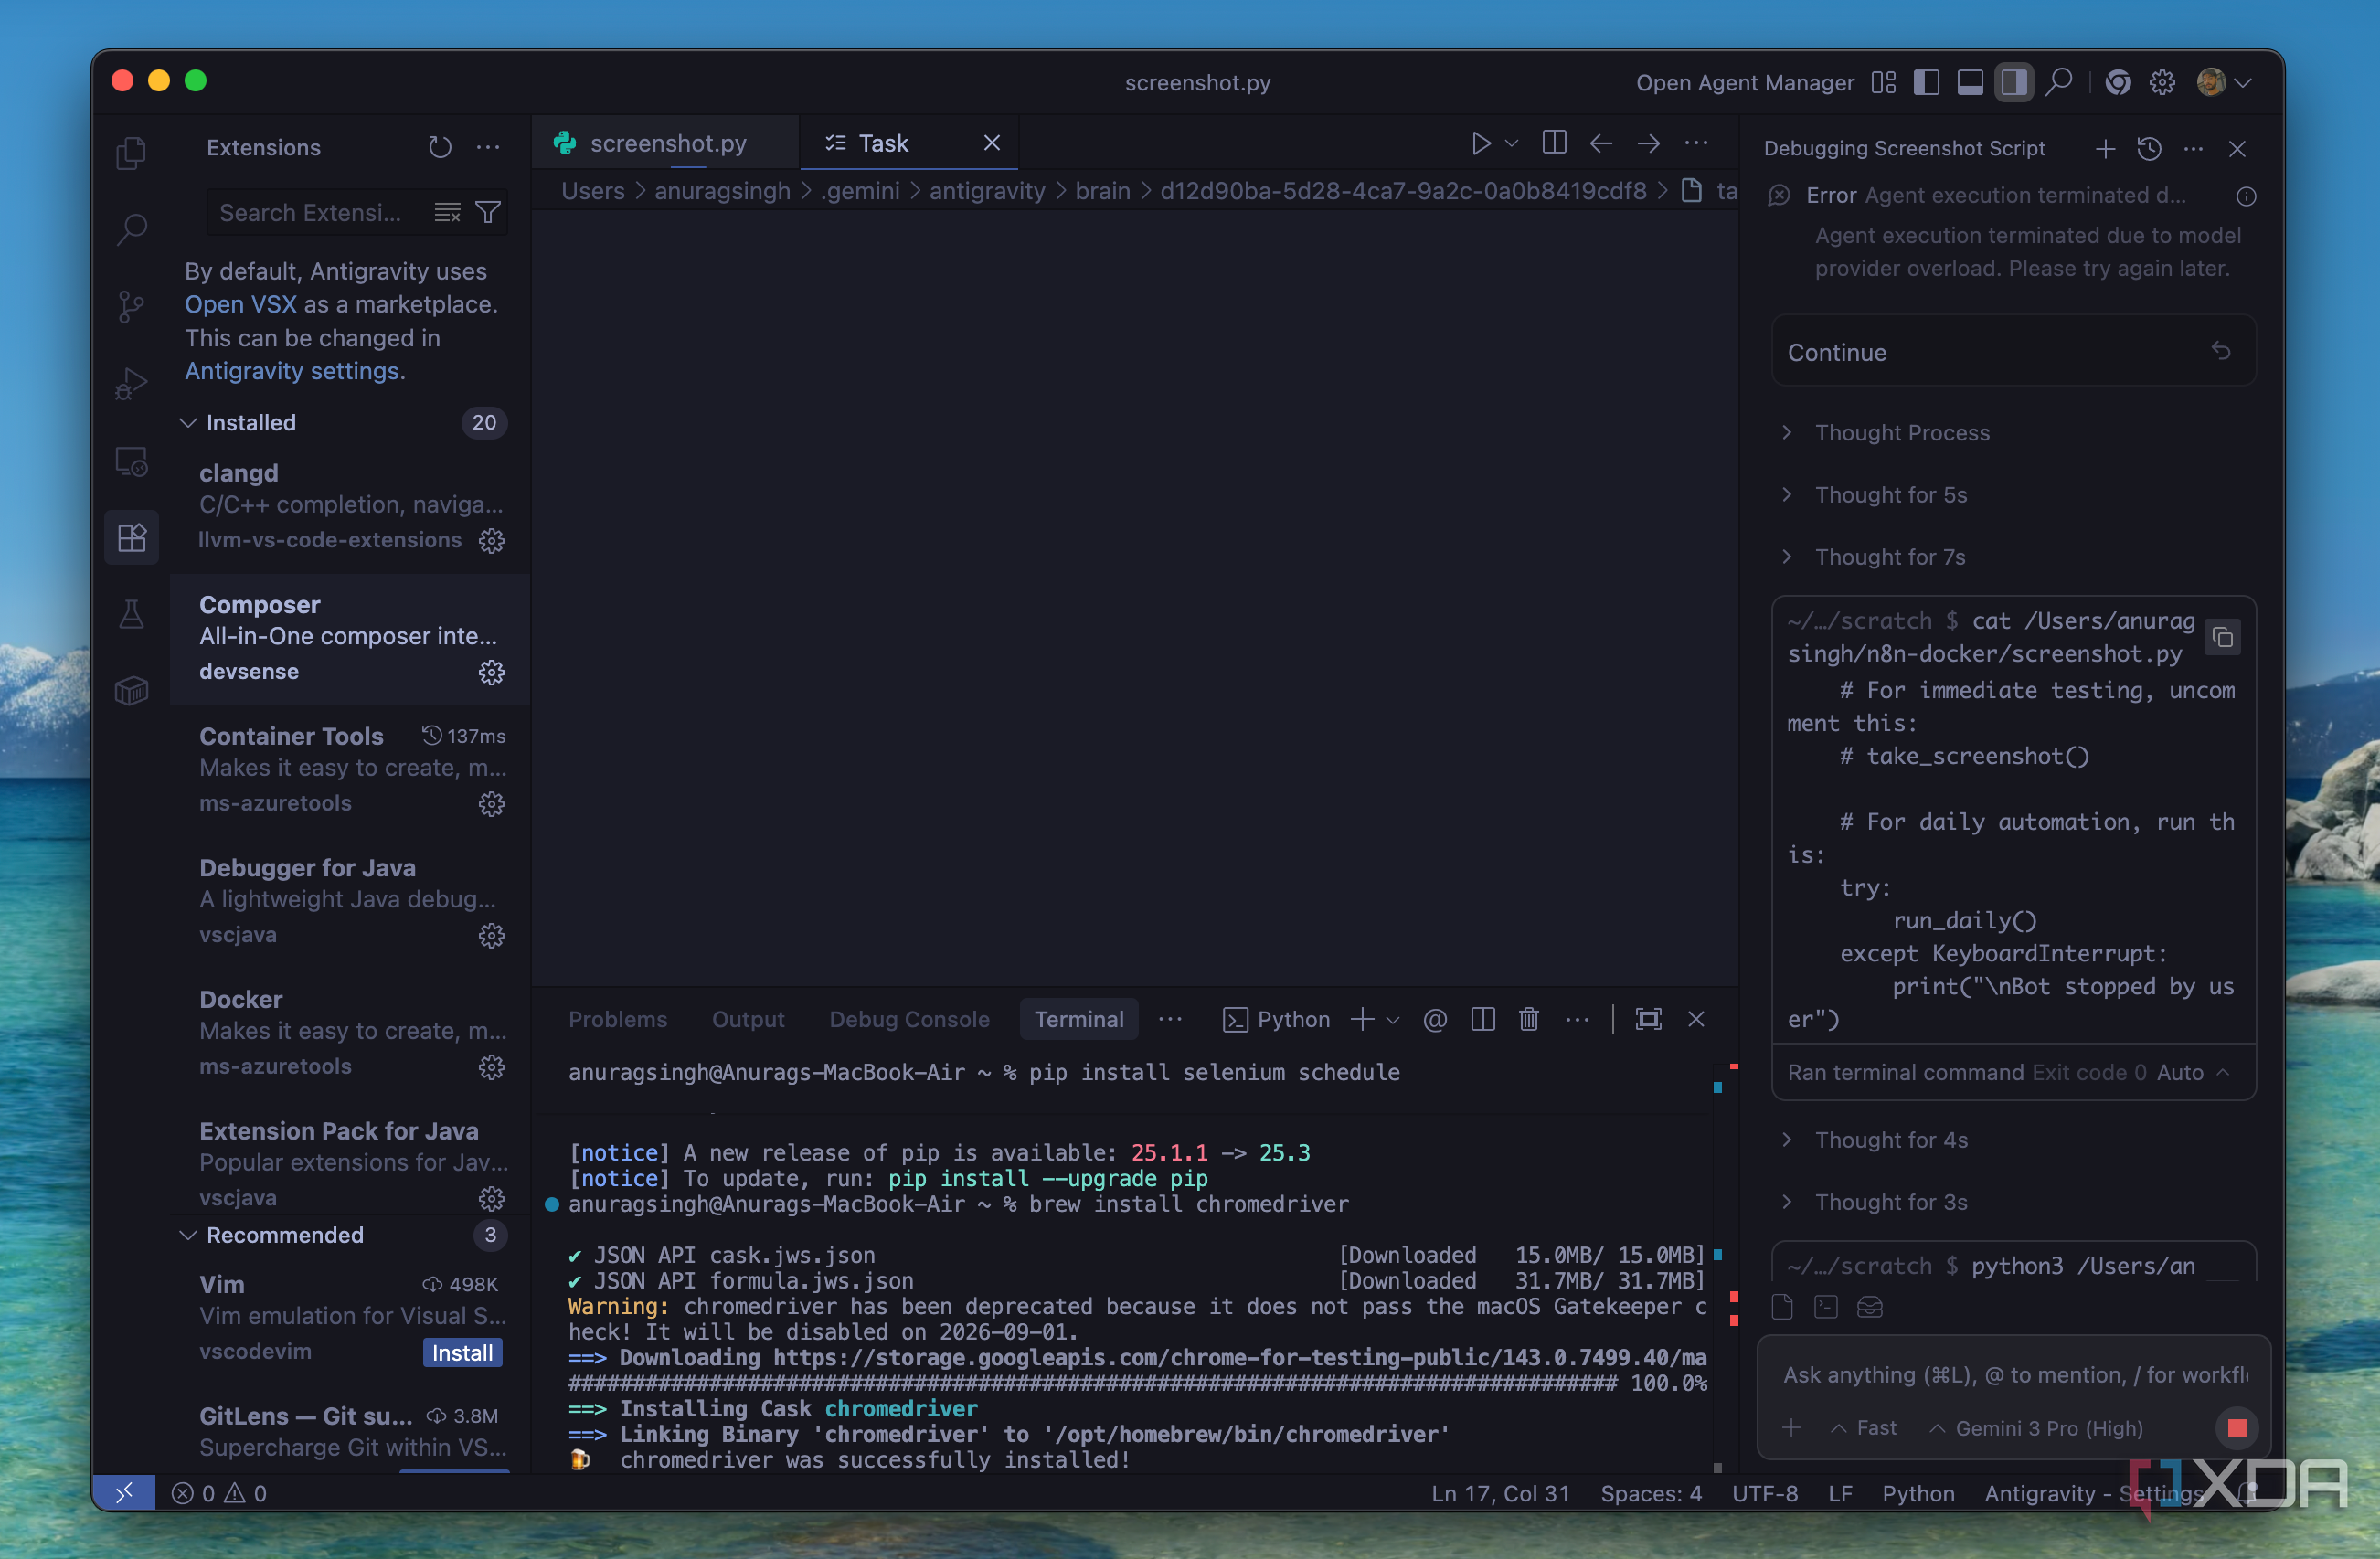This screenshot has height=1559, width=2380.
Task: Copy the cat command output block
Action: (x=2222, y=637)
